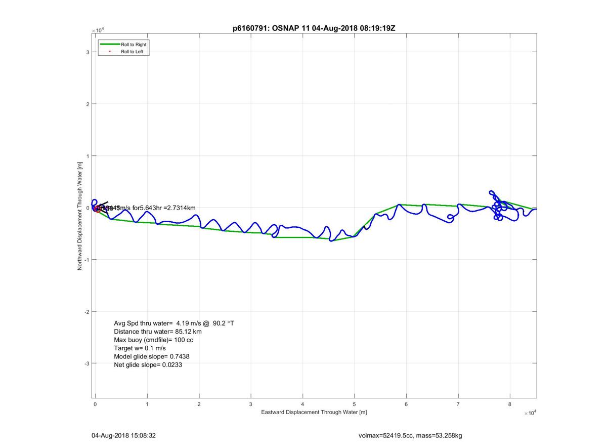
Task: Click the x-axis tick label '1'
Action: click(x=147, y=404)
